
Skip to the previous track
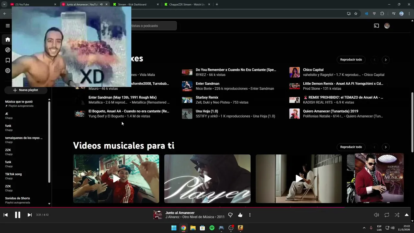5,215
